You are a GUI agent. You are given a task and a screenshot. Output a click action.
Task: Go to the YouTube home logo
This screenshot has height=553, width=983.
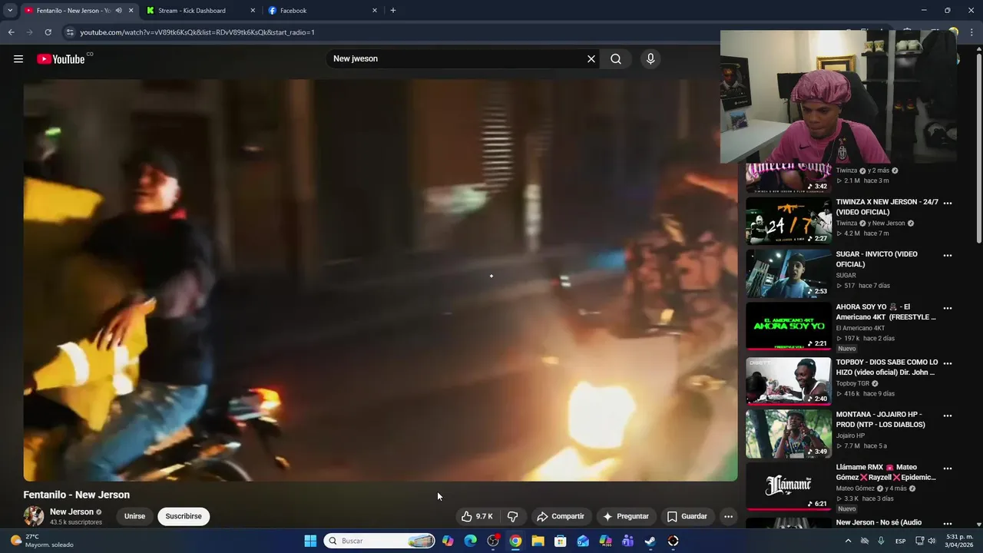[61, 59]
